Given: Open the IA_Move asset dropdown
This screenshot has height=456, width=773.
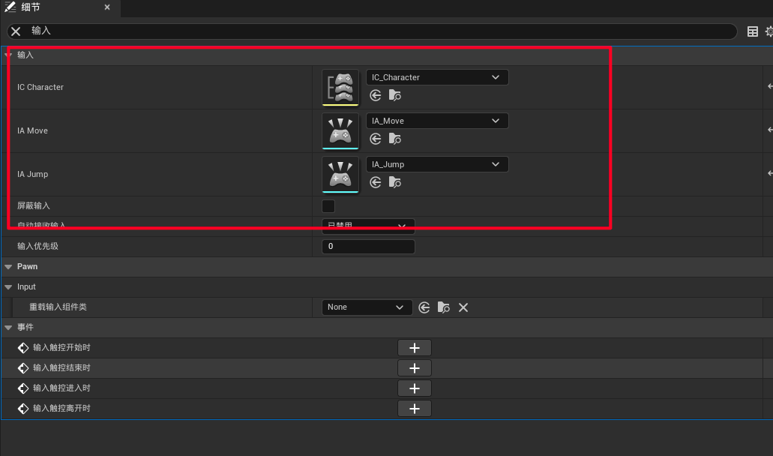Looking at the screenshot, I should pyautogui.click(x=436, y=121).
